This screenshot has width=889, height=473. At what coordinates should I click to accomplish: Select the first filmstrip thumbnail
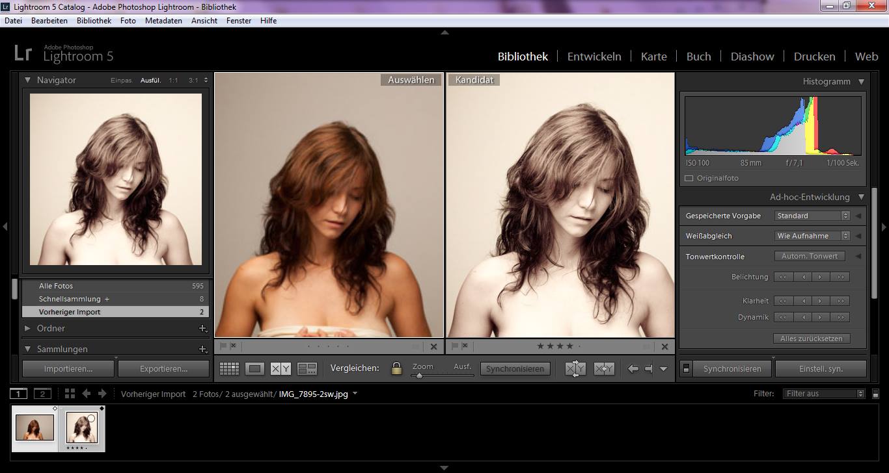click(x=34, y=428)
